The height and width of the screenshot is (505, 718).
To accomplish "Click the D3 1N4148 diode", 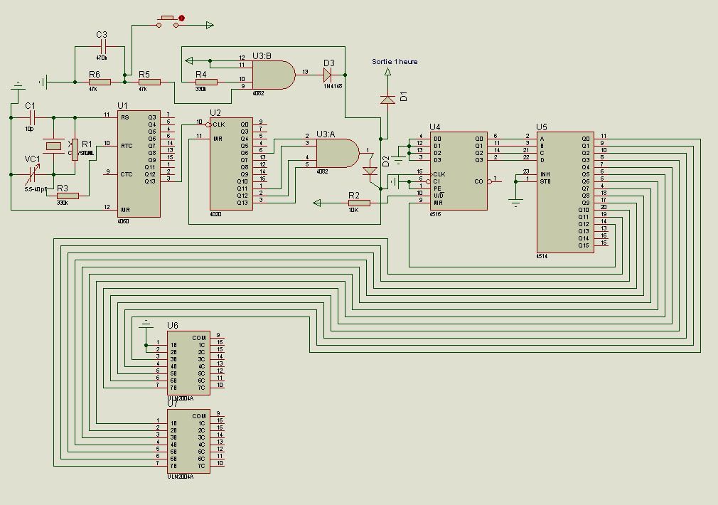I will coord(328,75).
